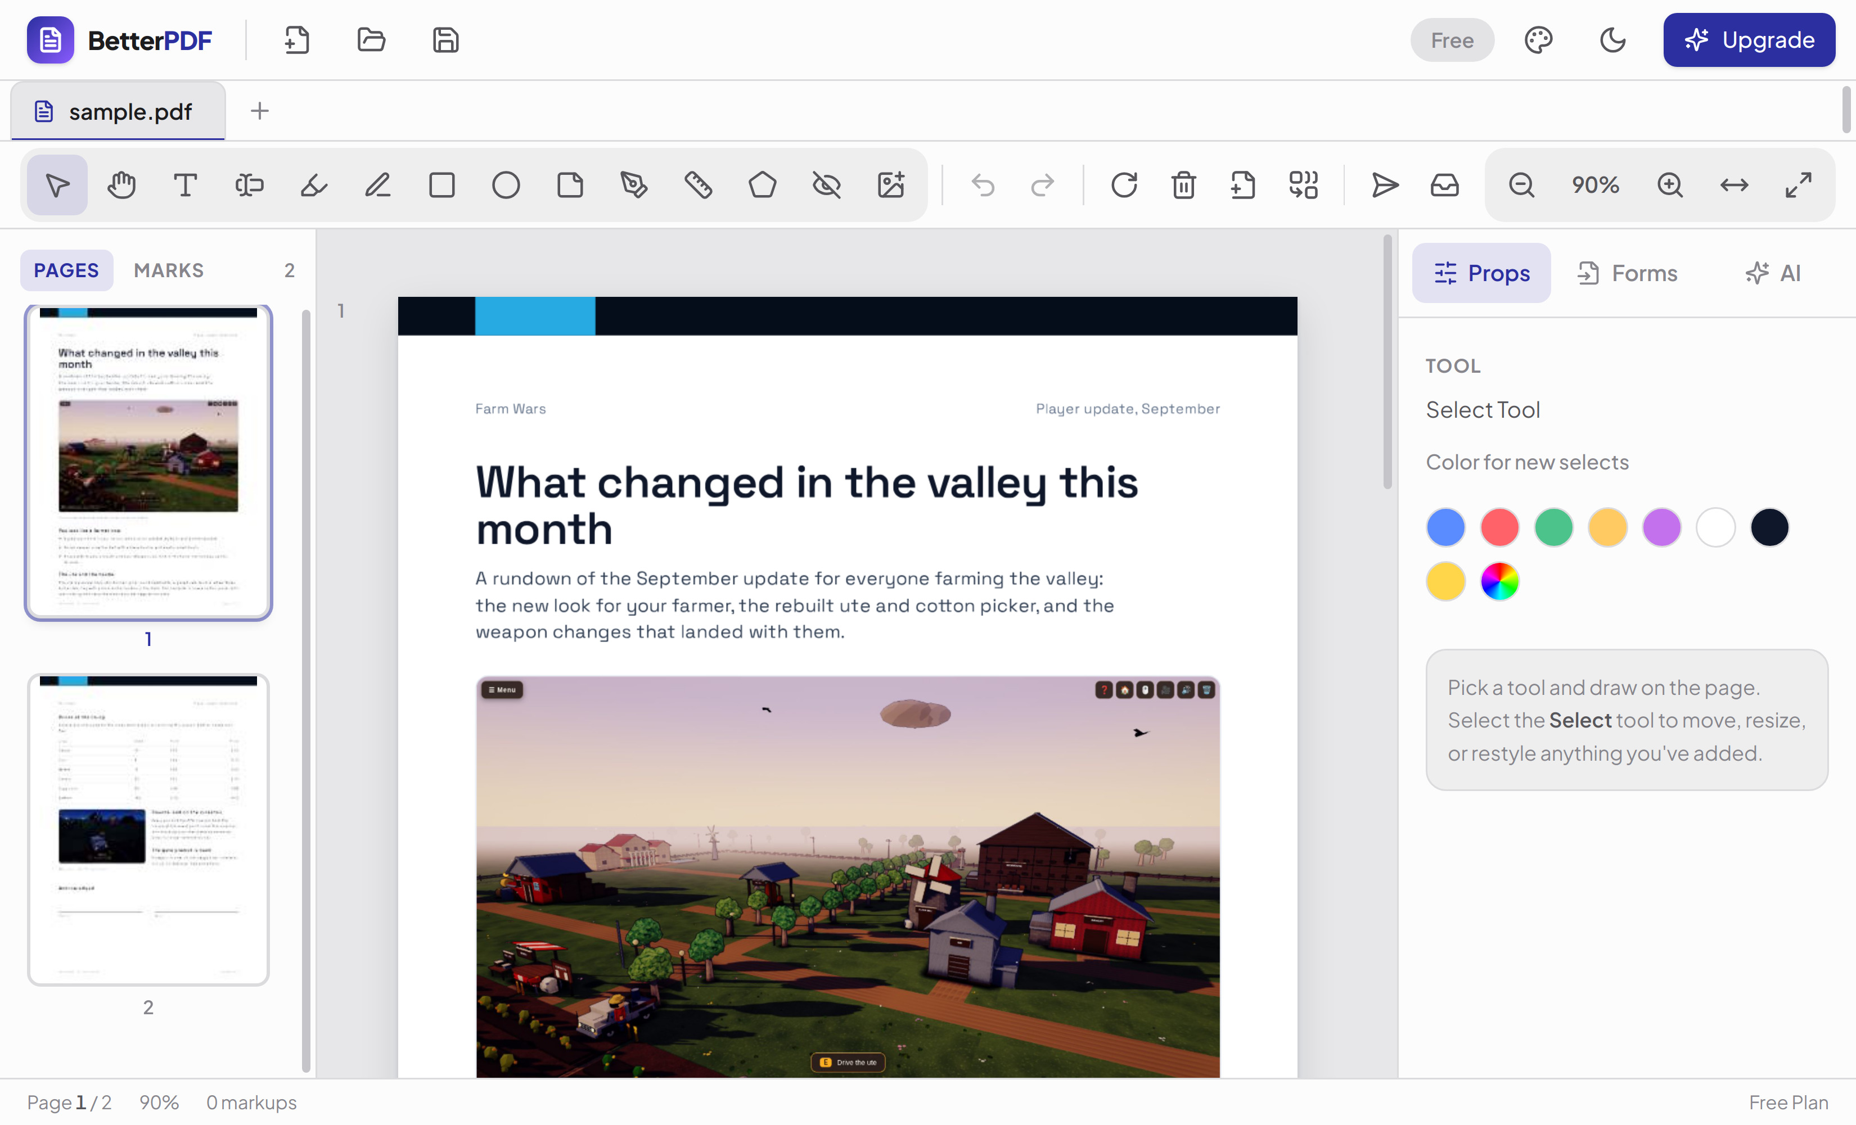Click the Free plan badge
Screen dimensions: 1856x1125
(1452, 40)
